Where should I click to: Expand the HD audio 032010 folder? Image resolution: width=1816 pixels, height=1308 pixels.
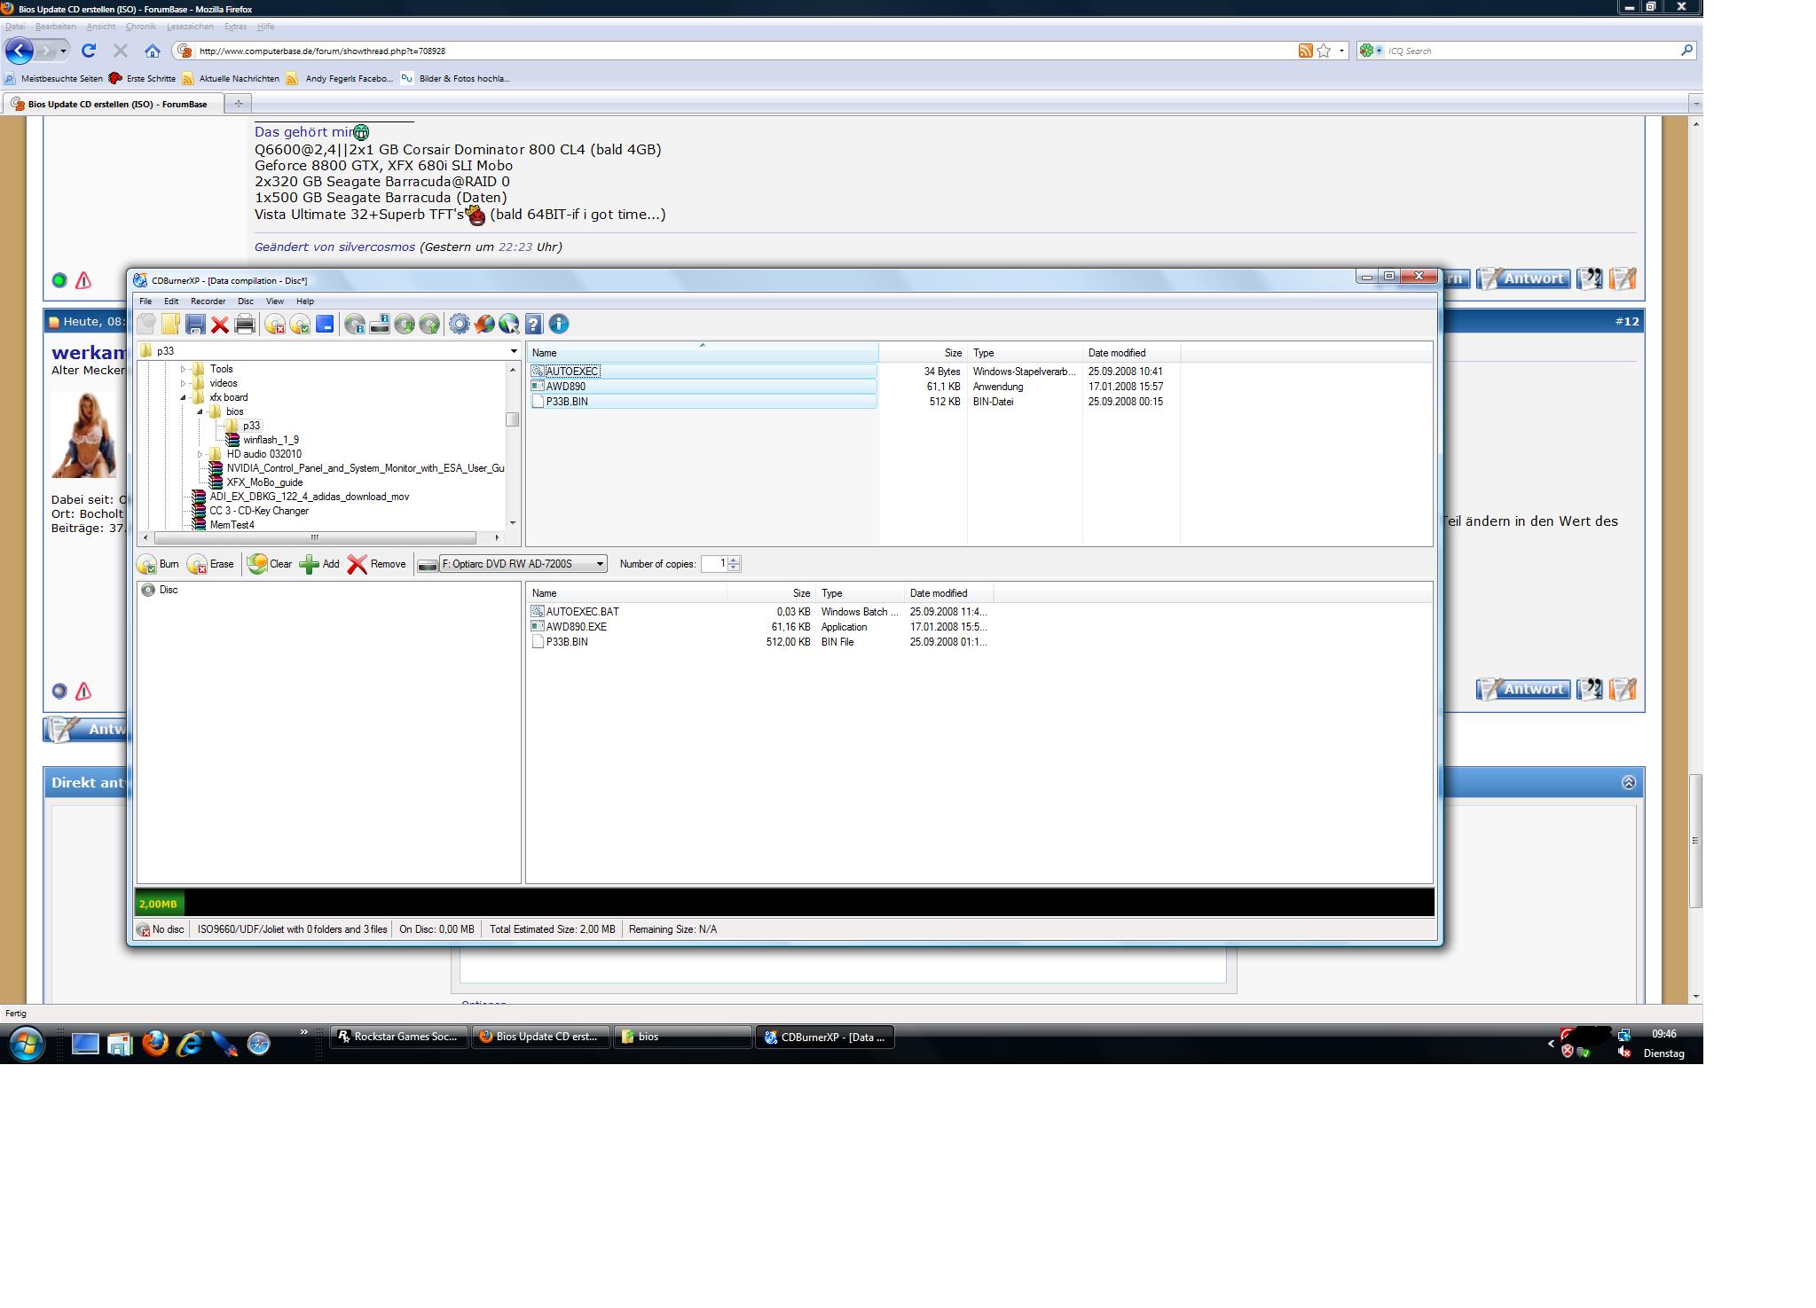[200, 454]
